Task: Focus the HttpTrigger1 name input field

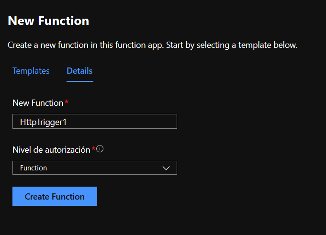Action: tap(95, 122)
